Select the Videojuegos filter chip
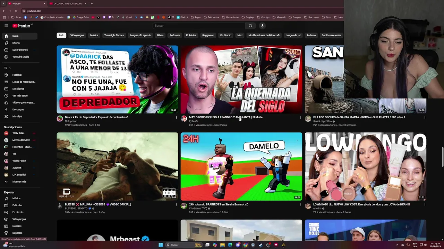The width and height of the screenshot is (444, 249). 77,35
